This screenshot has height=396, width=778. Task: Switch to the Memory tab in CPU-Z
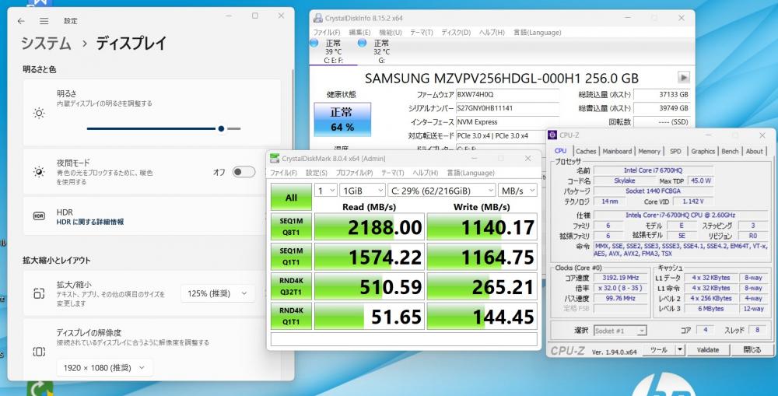(x=649, y=152)
